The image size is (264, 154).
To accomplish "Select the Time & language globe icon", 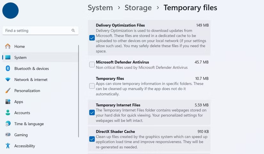I will pos(8,124).
